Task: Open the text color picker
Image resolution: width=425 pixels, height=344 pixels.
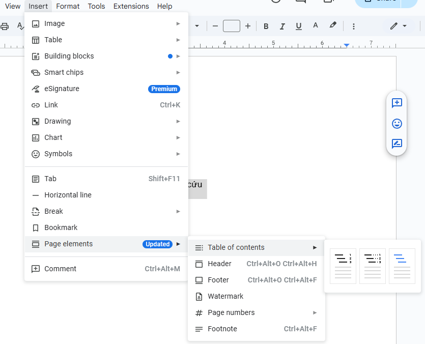Action: pyautogui.click(x=316, y=25)
